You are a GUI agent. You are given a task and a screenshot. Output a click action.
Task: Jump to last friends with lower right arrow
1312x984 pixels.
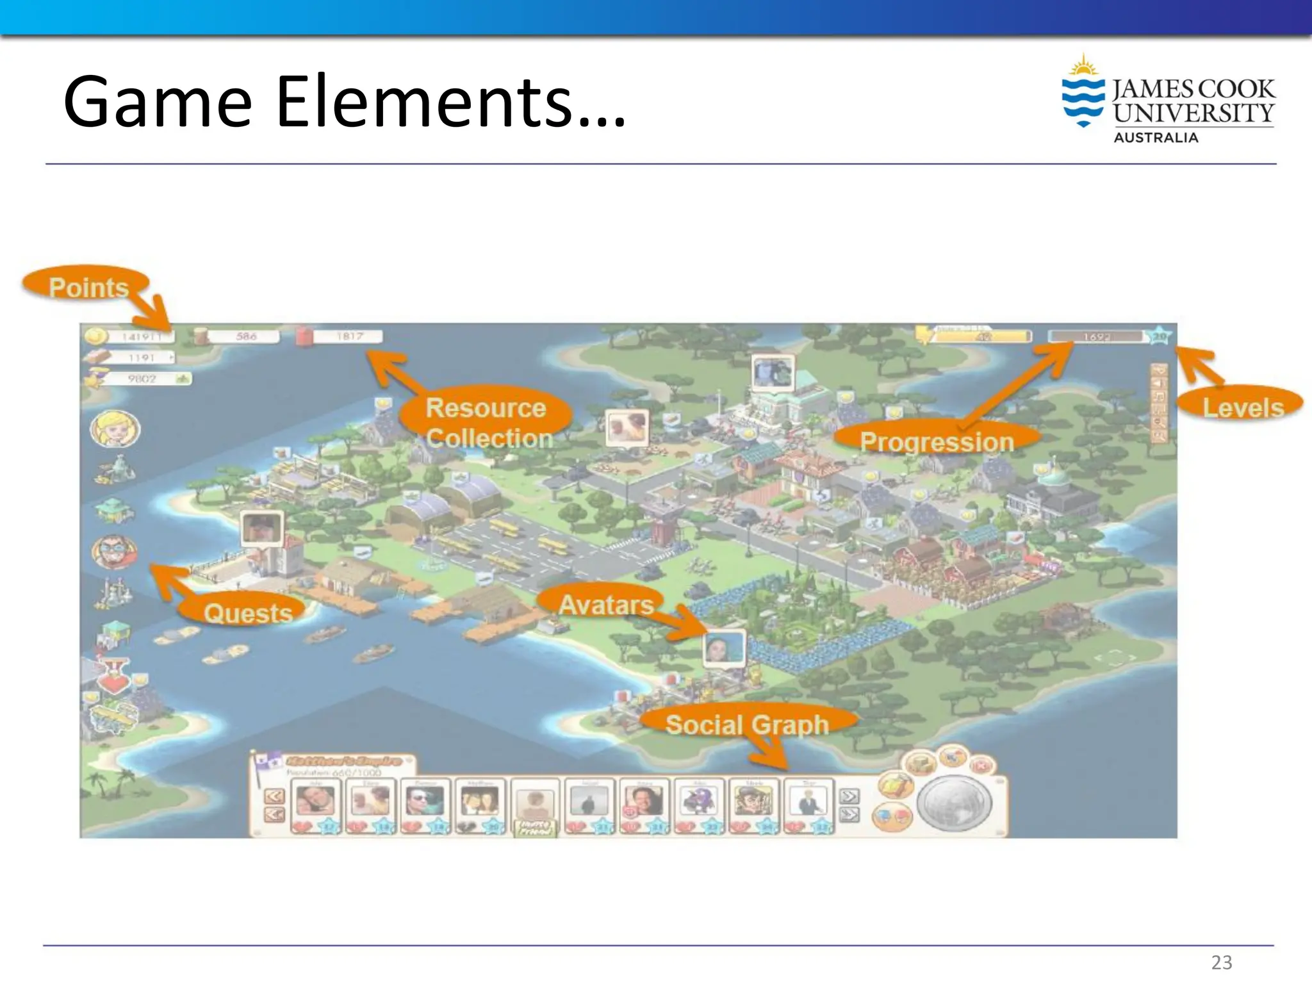pyautogui.click(x=849, y=814)
